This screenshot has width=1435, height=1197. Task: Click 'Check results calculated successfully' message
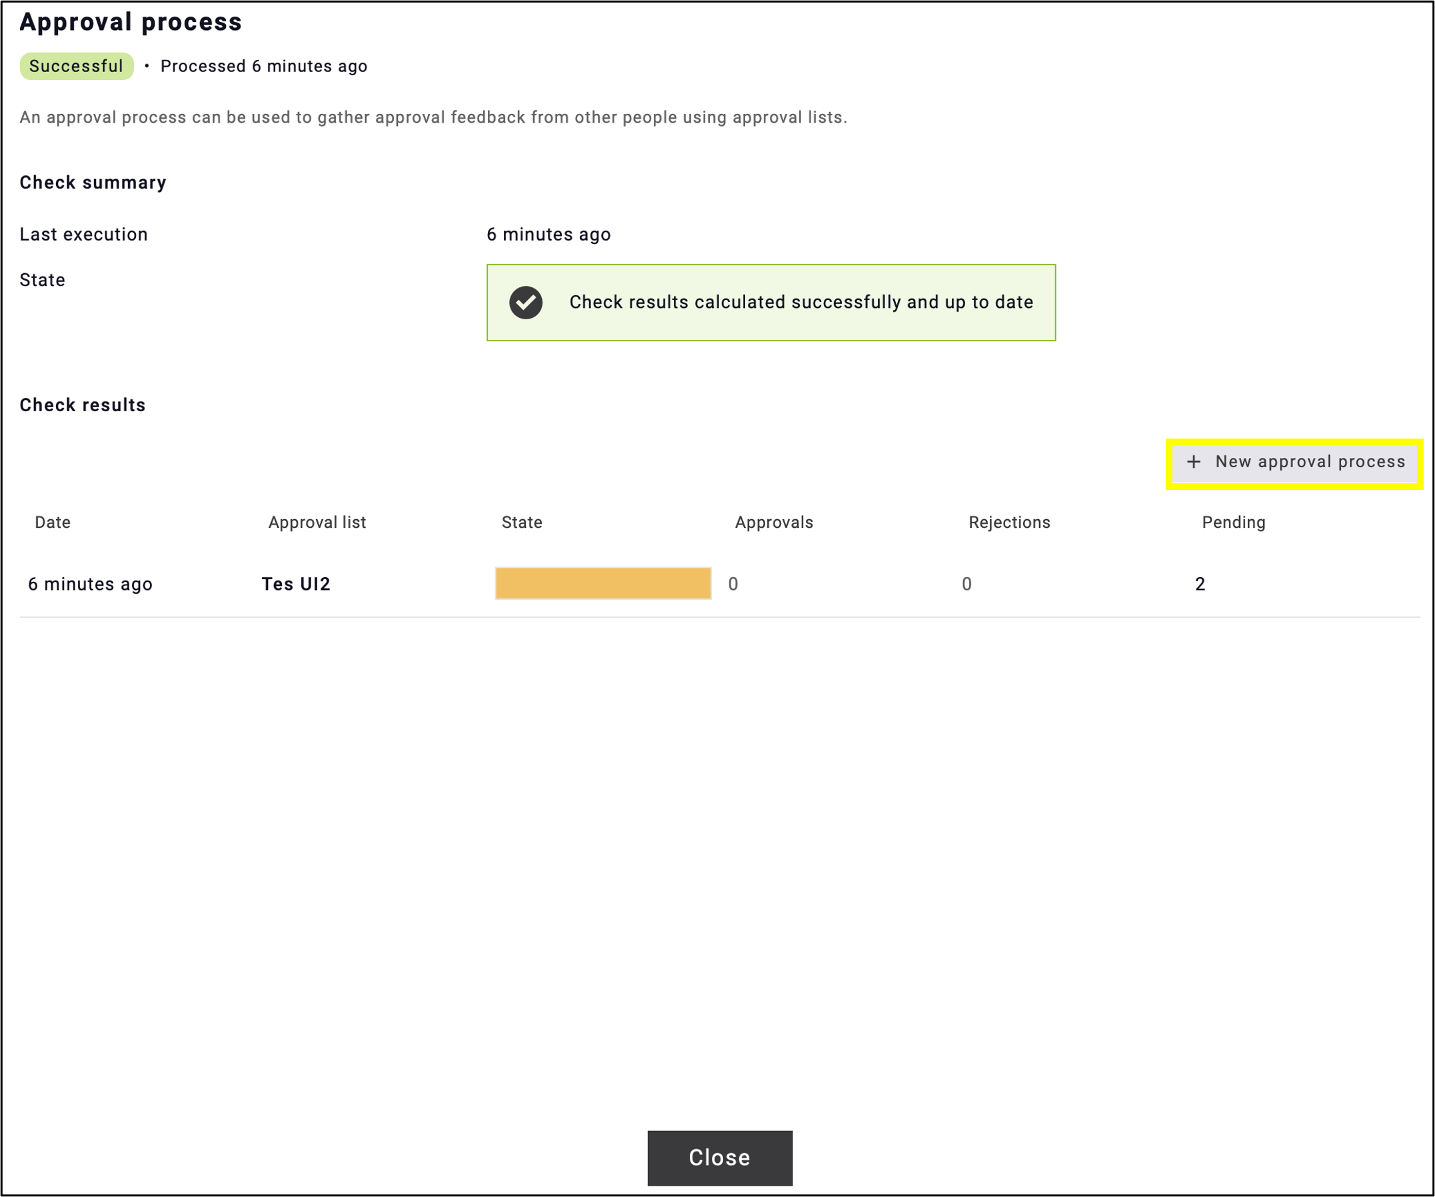[x=802, y=303]
